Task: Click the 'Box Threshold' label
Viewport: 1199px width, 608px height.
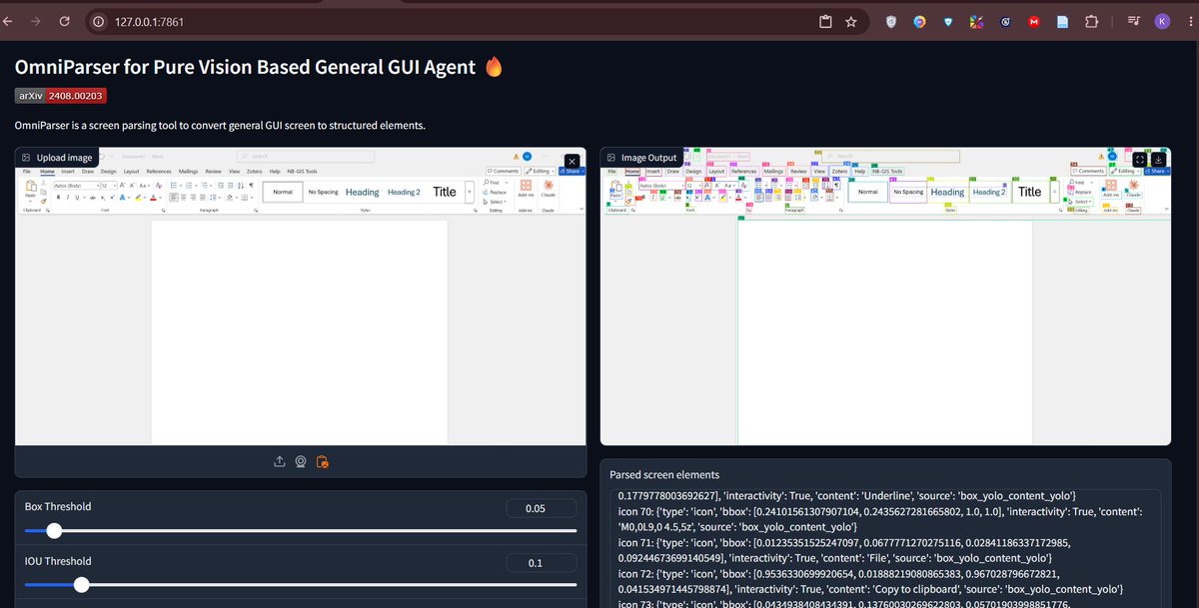Action: click(58, 507)
